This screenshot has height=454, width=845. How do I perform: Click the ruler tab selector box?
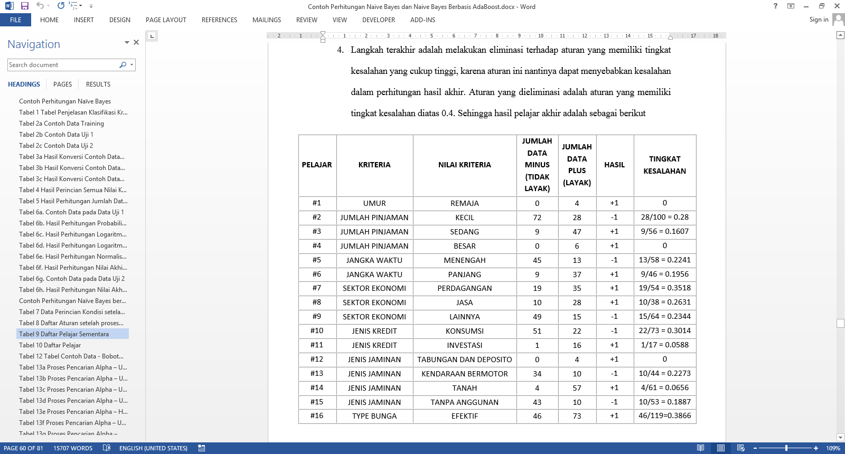click(x=152, y=36)
